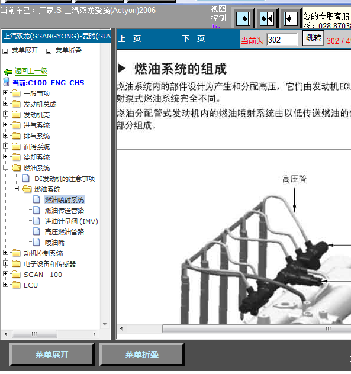The height and width of the screenshot is (374, 351).
Task: Open the 进油计量阀 (IMV) tree item
Action: click(x=72, y=221)
